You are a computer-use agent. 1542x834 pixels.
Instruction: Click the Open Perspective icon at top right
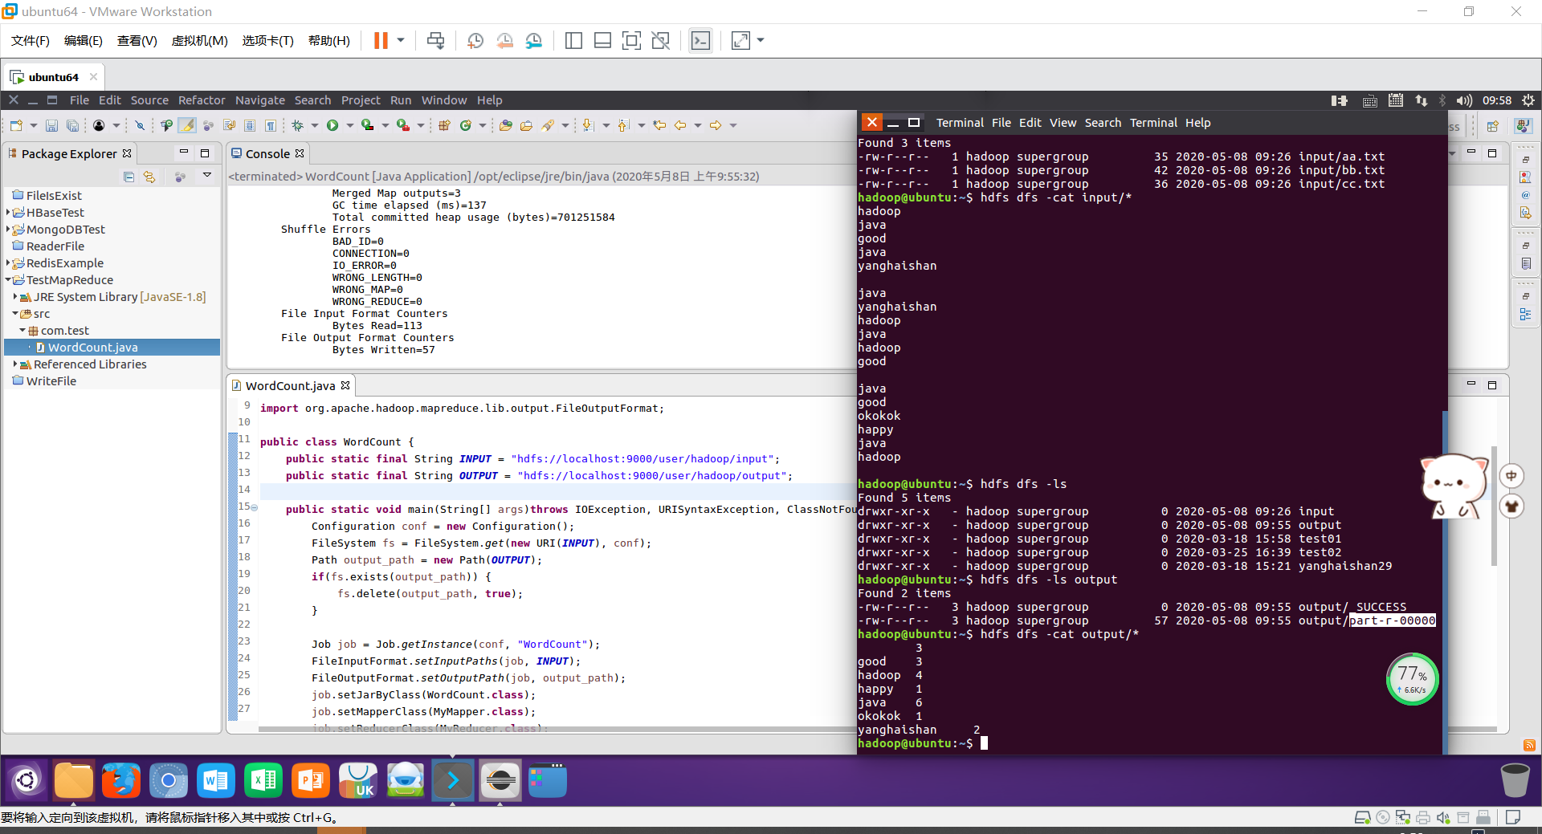click(1493, 126)
